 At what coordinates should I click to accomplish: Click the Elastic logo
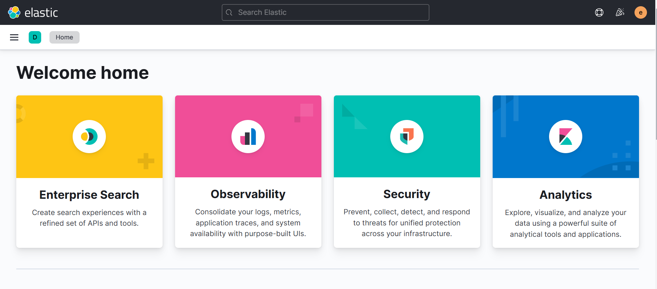pos(33,12)
